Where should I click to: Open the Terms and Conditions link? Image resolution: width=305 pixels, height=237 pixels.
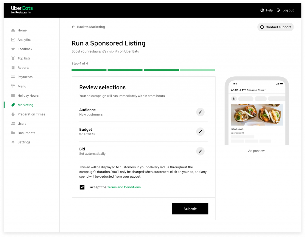pyautogui.click(x=124, y=187)
